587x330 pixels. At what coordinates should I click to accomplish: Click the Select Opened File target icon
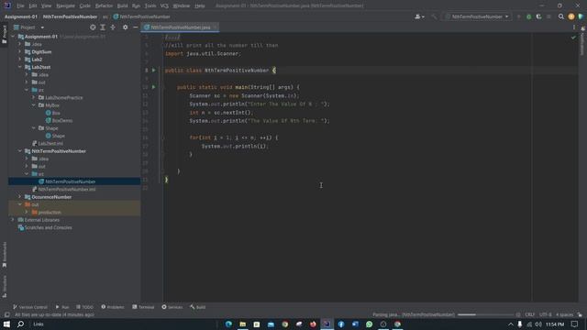click(x=93, y=27)
